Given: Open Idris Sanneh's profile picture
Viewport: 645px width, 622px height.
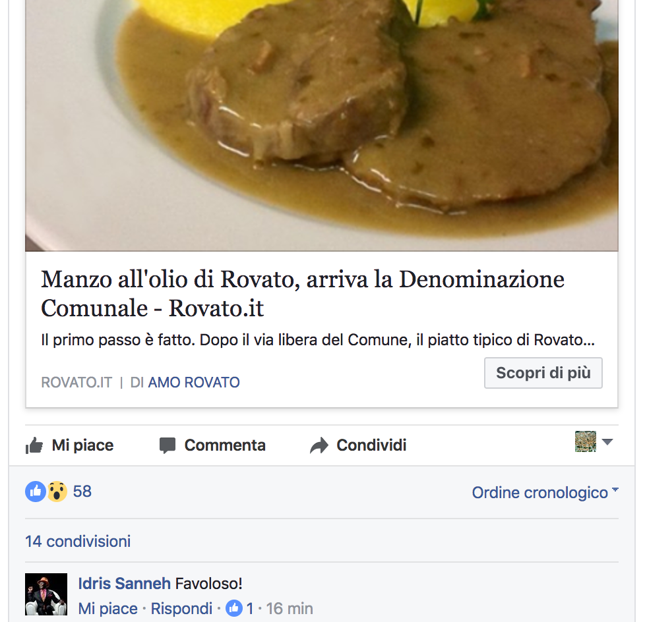Looking at the screenshot, I should pyautogui.click(x=46, y=594).
